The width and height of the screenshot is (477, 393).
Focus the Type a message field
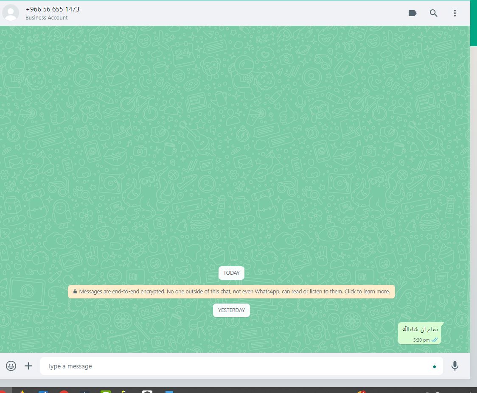[241, 366]
